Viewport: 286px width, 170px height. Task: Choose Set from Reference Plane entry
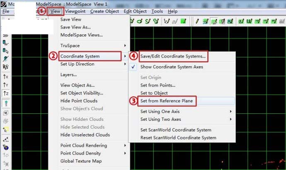(x=167, y=101)
